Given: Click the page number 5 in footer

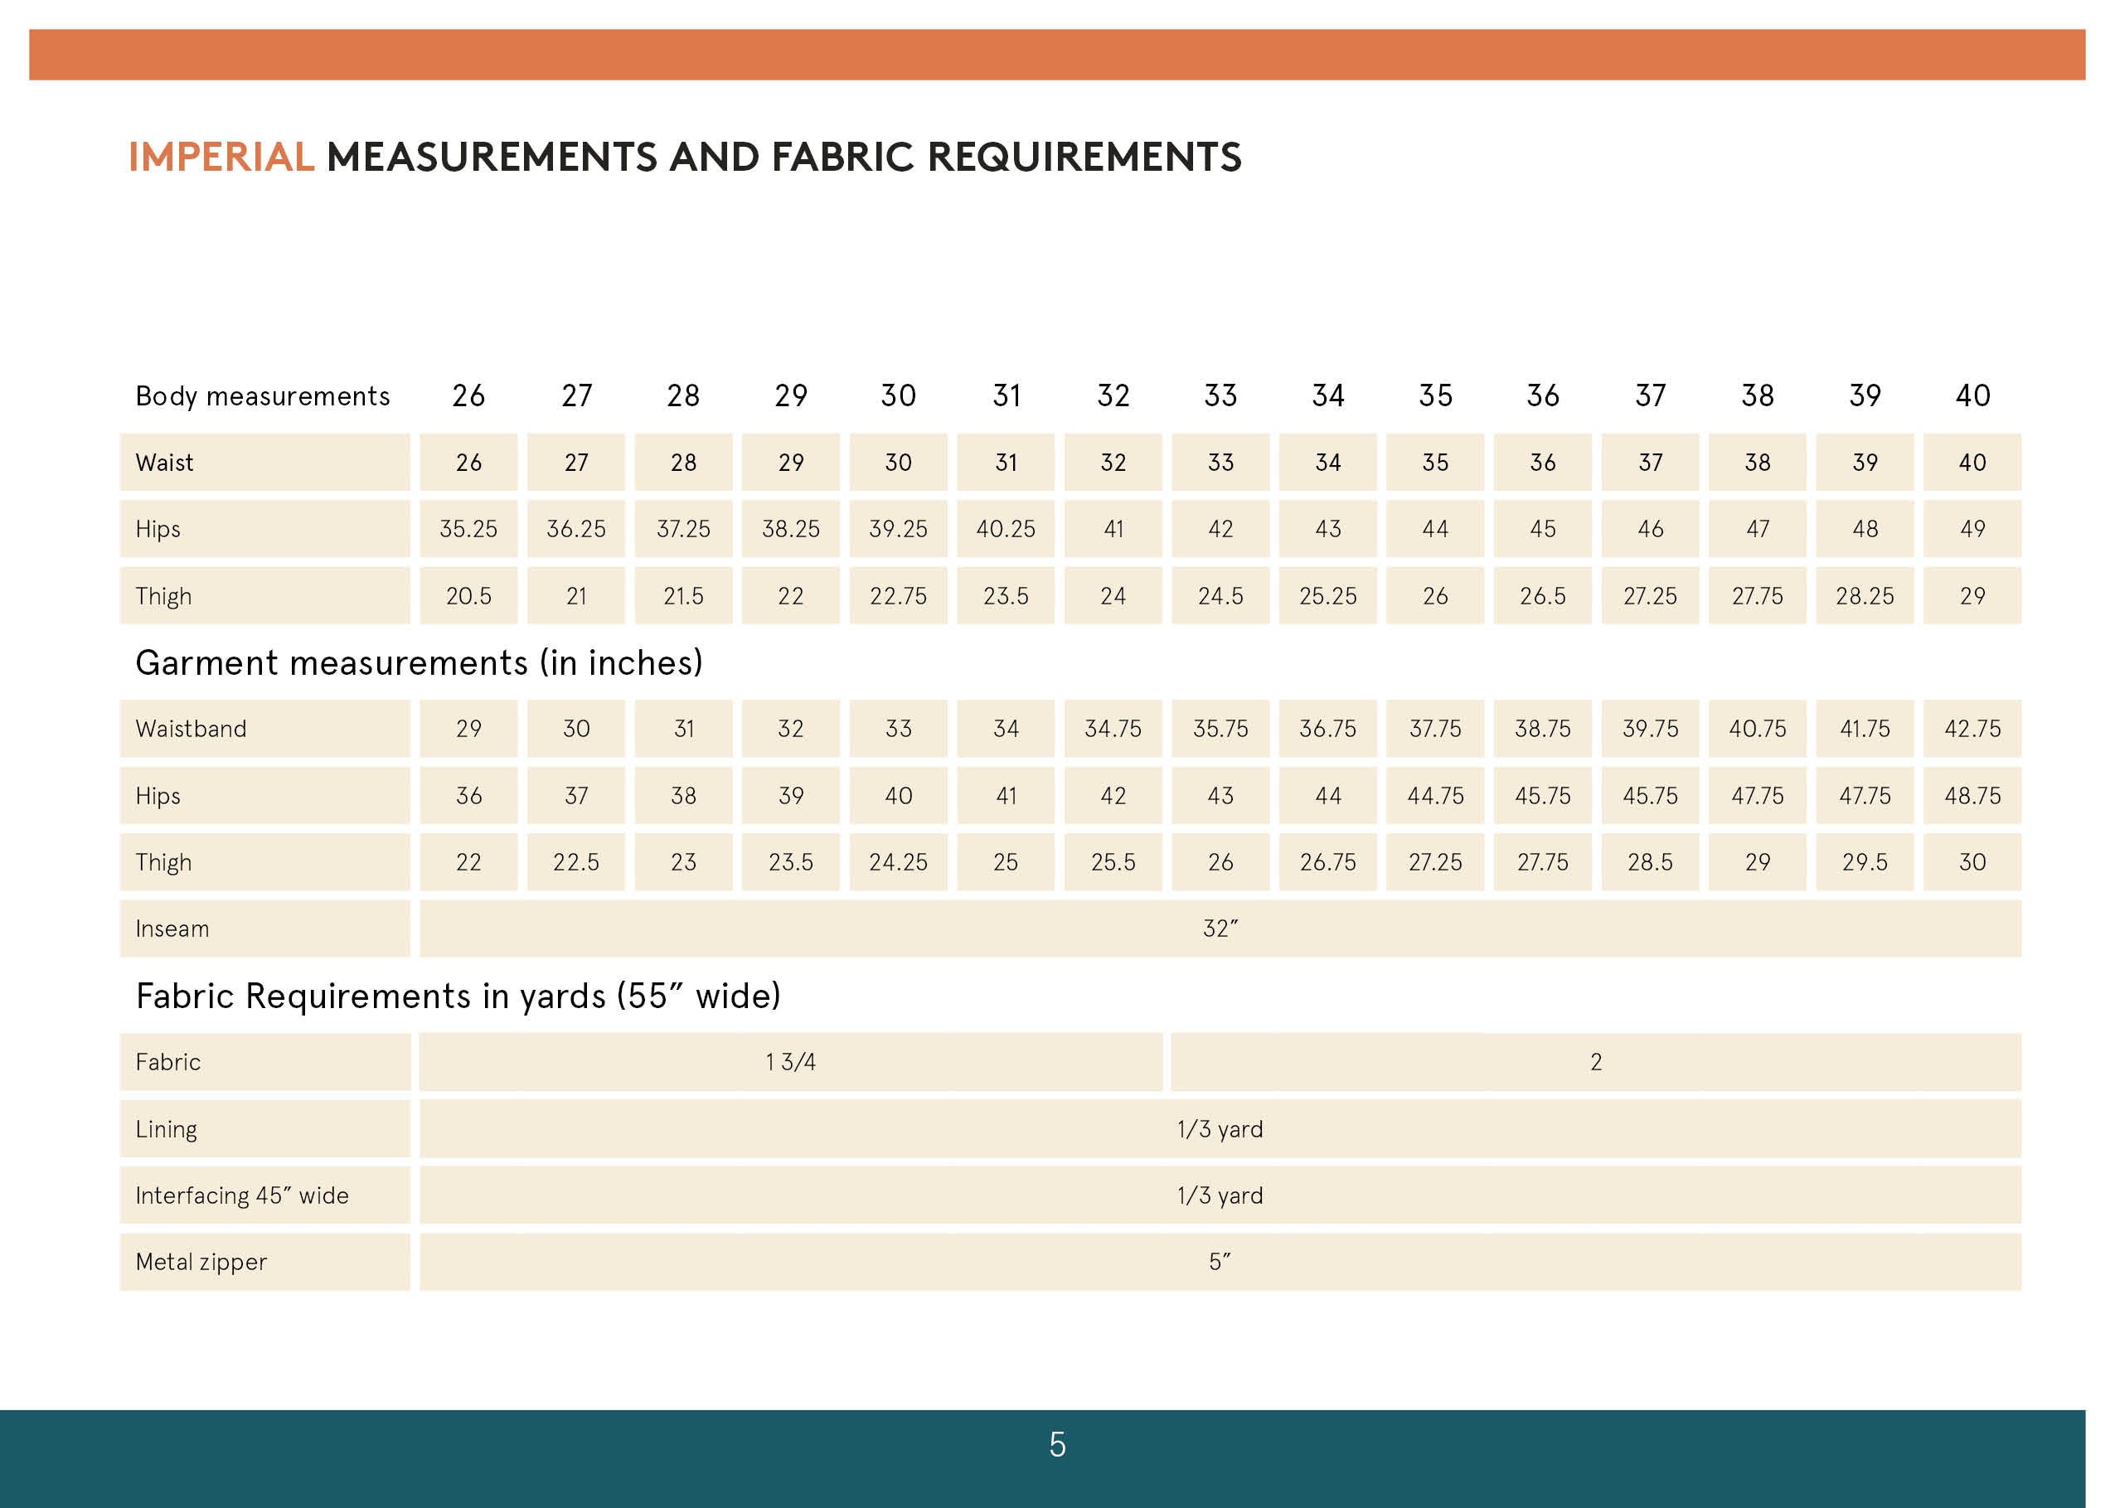Looking at the screenshot, I should pyautogui.click(x=1056, y=1445).
